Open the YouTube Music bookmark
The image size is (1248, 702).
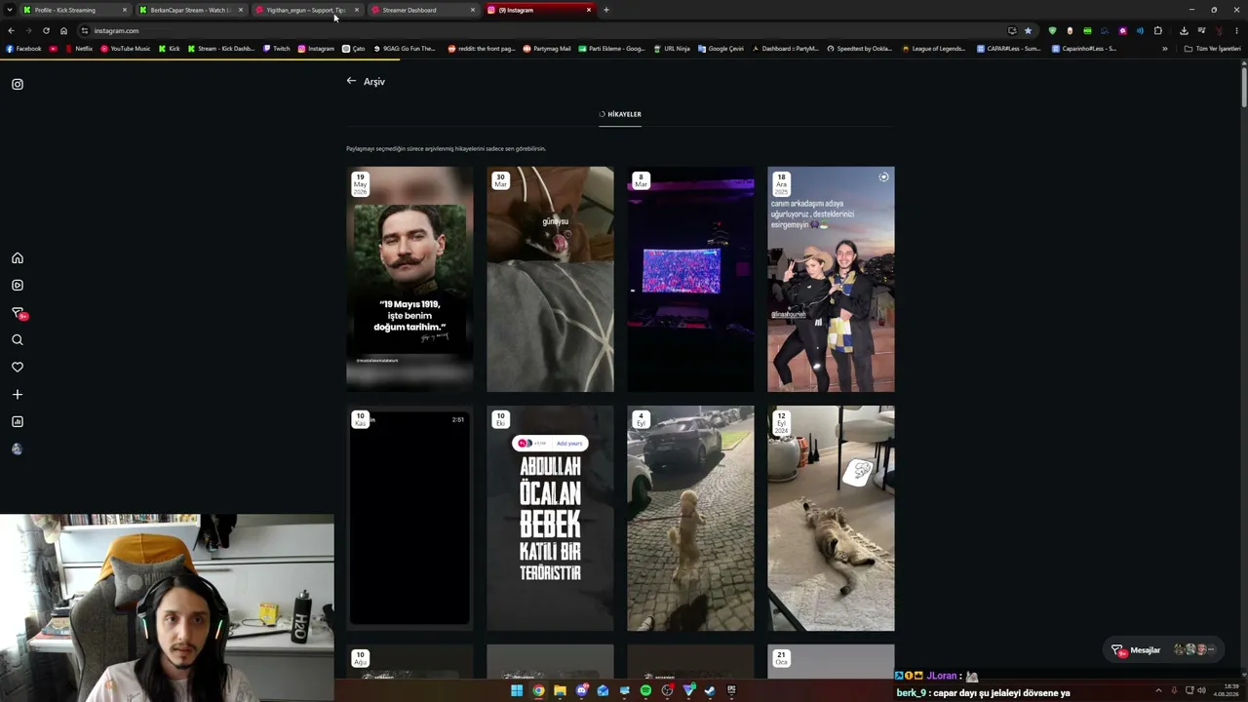(125, 49)
